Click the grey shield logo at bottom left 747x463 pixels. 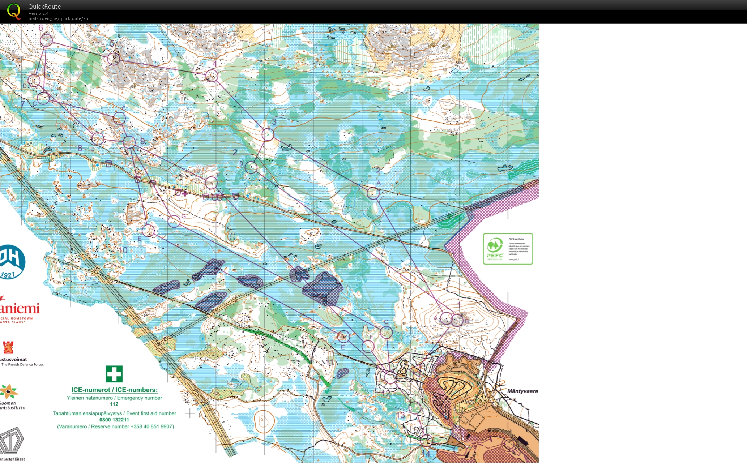coord(12,441)
